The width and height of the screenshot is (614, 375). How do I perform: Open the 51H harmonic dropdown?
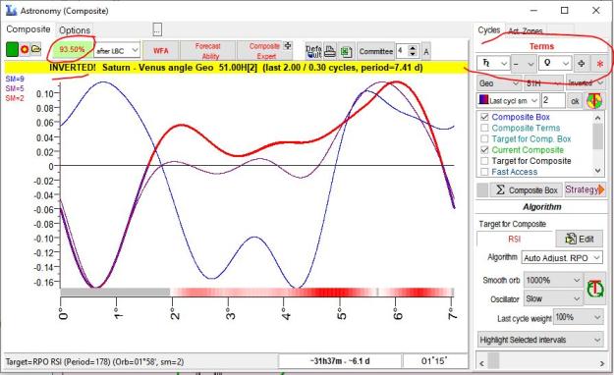(543, 83)
